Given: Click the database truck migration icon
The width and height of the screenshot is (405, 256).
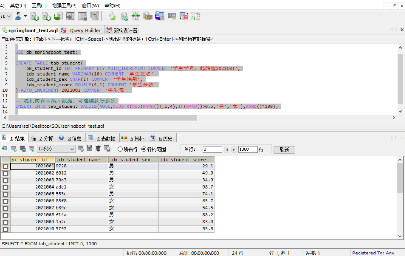Looking at the screenshot, I should (148, 16).
